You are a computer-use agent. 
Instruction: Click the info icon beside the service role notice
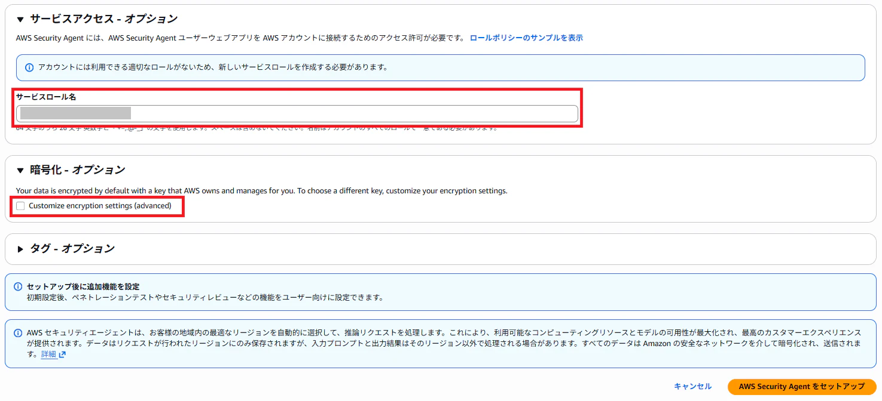(x=29, y=67)
